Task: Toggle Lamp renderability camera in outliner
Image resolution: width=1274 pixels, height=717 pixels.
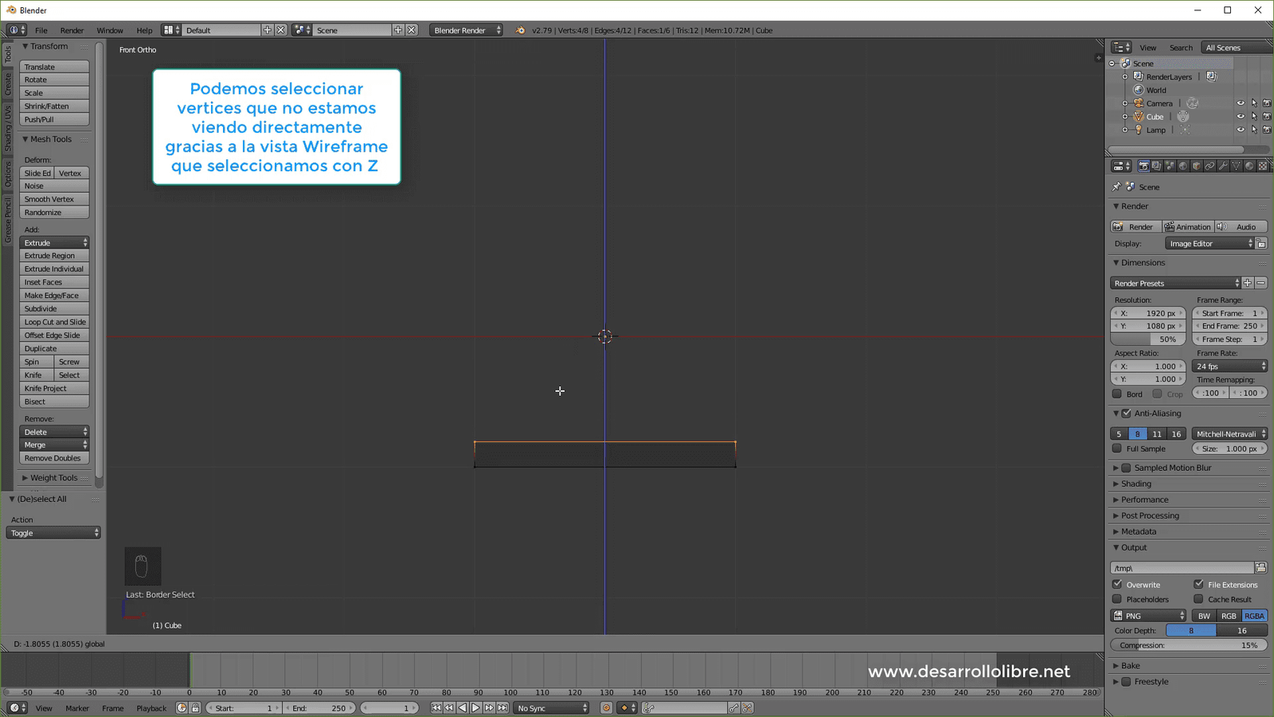Action: point(1267,130)
